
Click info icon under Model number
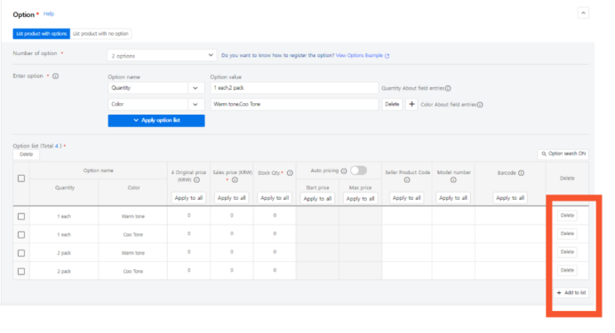click(453, 179)
